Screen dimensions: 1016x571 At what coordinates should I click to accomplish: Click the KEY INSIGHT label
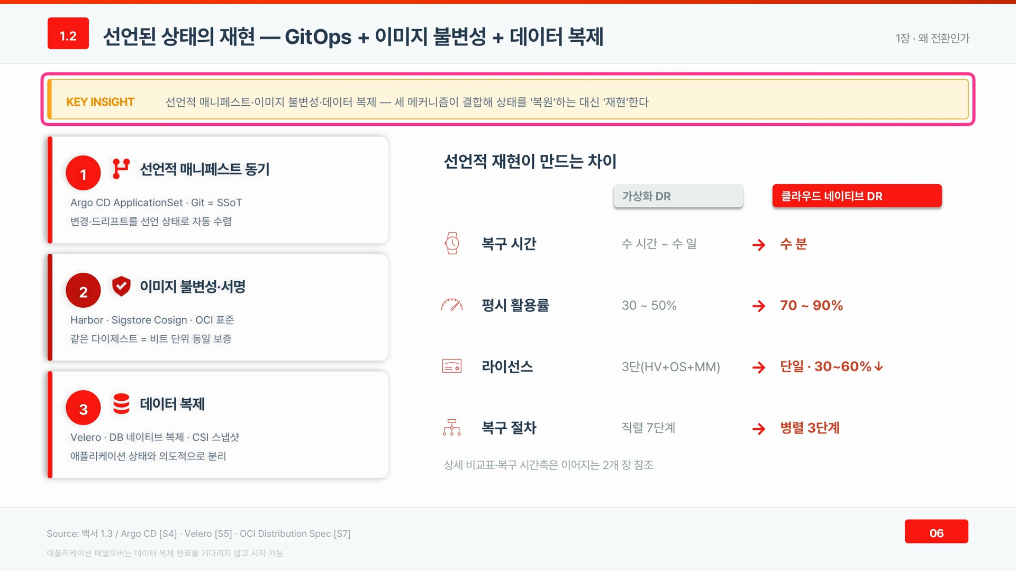[100, 102]
